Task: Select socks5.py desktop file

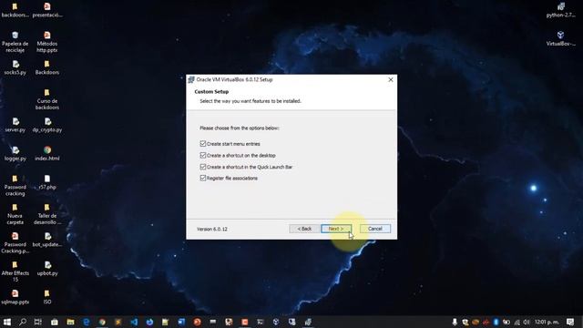Action: [15, 67]
